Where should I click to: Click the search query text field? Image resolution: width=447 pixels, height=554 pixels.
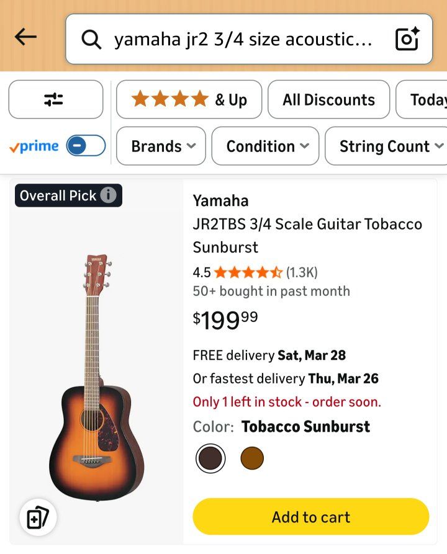(x=243, y=40)
